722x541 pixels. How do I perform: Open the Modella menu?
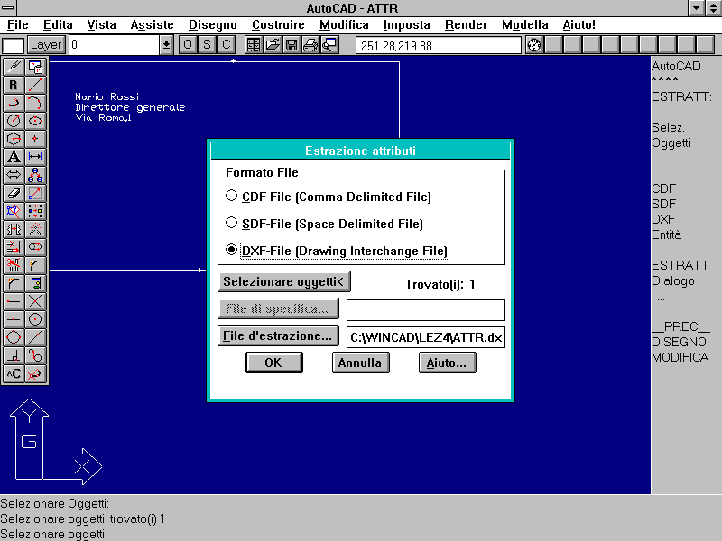point(525,25)
